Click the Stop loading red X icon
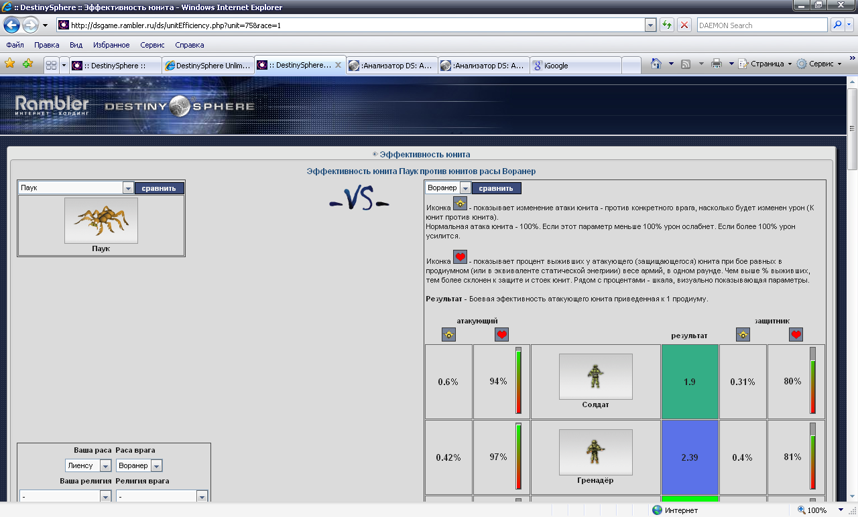The width and height of the screenshot is (858, 517). click(x=684, y=25)
